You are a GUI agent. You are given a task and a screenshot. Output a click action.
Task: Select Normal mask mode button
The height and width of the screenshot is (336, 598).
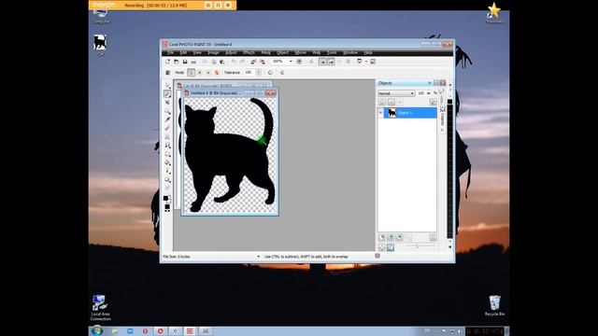[x=191, y=73]
